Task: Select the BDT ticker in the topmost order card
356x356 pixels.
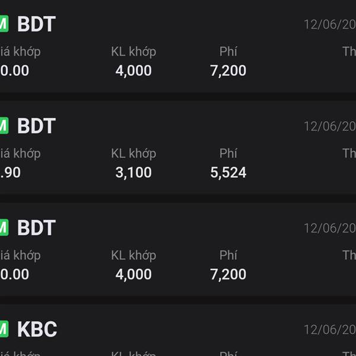Action: pyautogui.click(x=37, y=24)
